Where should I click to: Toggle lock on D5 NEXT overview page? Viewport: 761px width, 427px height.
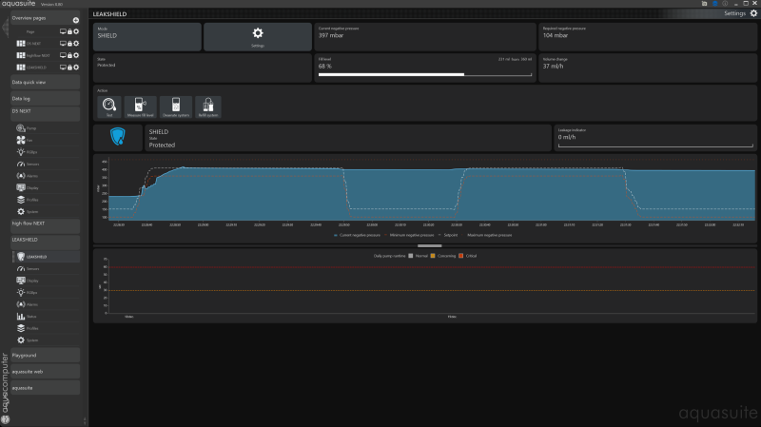tap(69, 43)
